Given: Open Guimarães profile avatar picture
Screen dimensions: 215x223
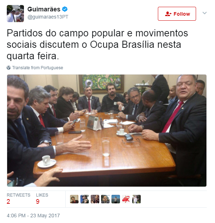Looking at the screenshot, I should tap(15, 14).
